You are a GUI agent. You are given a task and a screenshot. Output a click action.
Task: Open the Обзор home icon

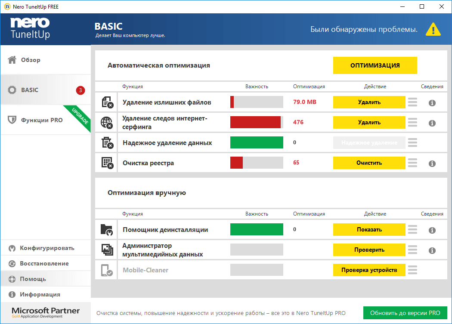point(12,60)
